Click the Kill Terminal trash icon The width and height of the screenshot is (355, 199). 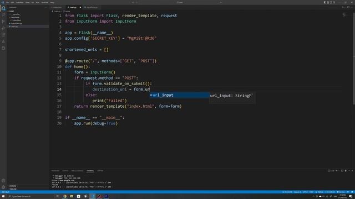[x=346, y=171]
